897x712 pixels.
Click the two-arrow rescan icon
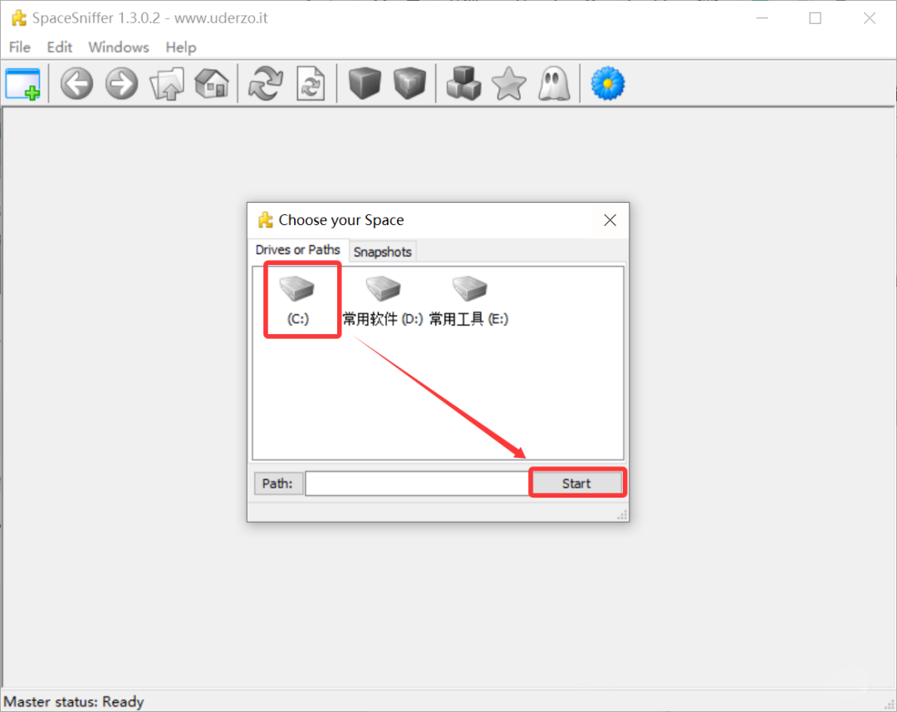coord(266,84)
